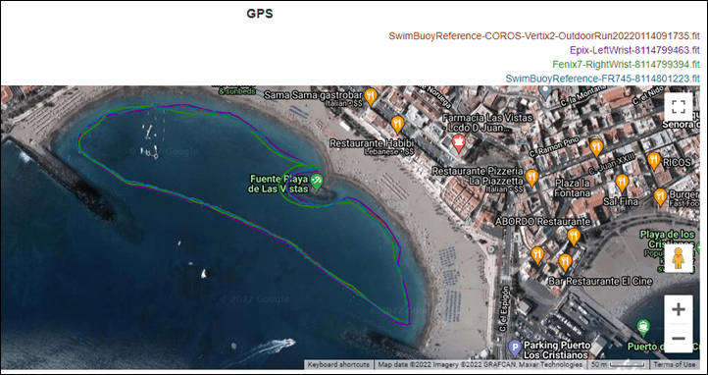Zoom out on the map
Viewport: 708px width, 375px height.
point(679,338)
